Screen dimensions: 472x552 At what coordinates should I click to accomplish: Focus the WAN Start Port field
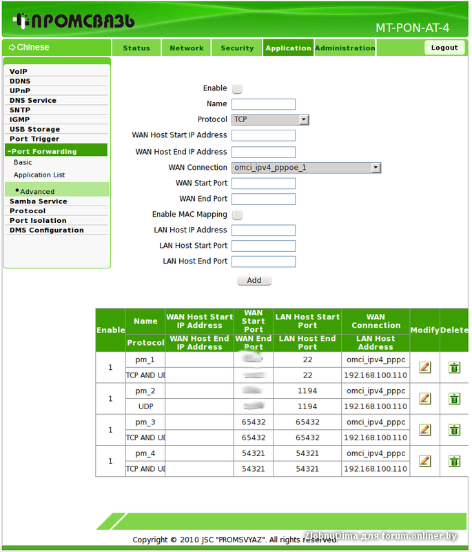(x=264, y=184)
